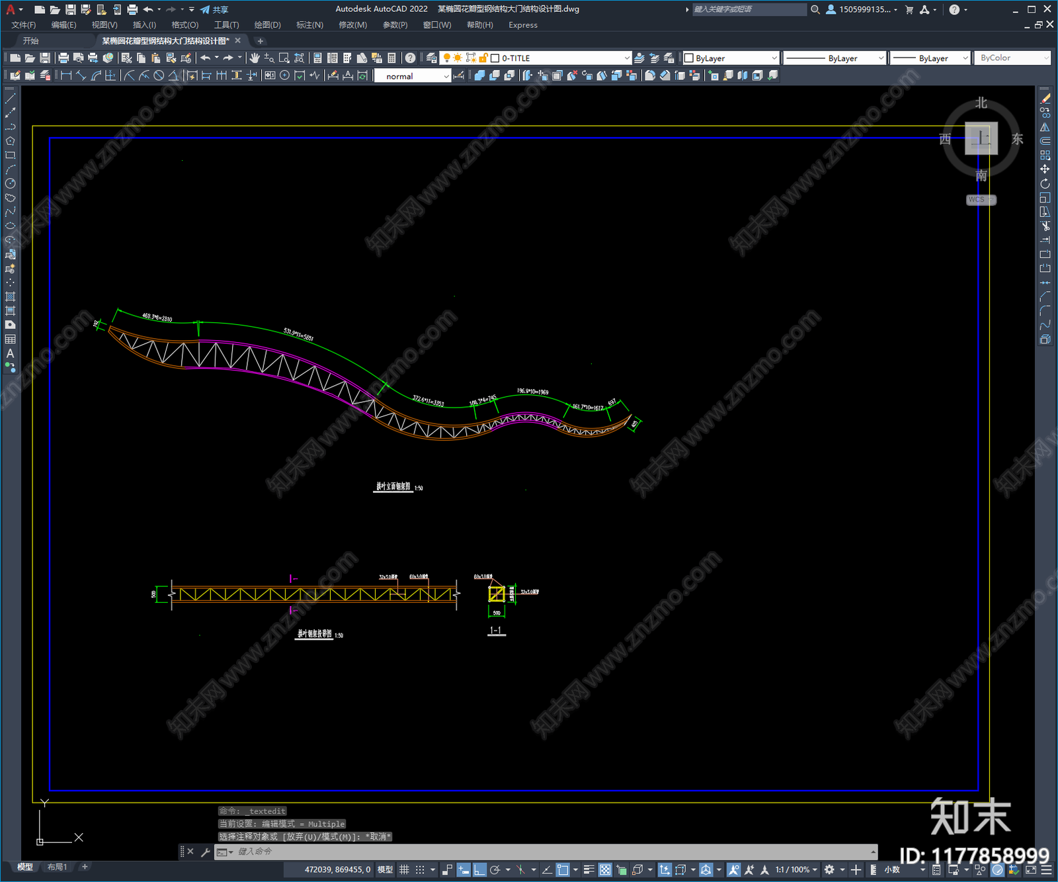Viewport: 1058px width, 882px height.
Task: Click the ByColor plot style field
Action: (1012, 58)
